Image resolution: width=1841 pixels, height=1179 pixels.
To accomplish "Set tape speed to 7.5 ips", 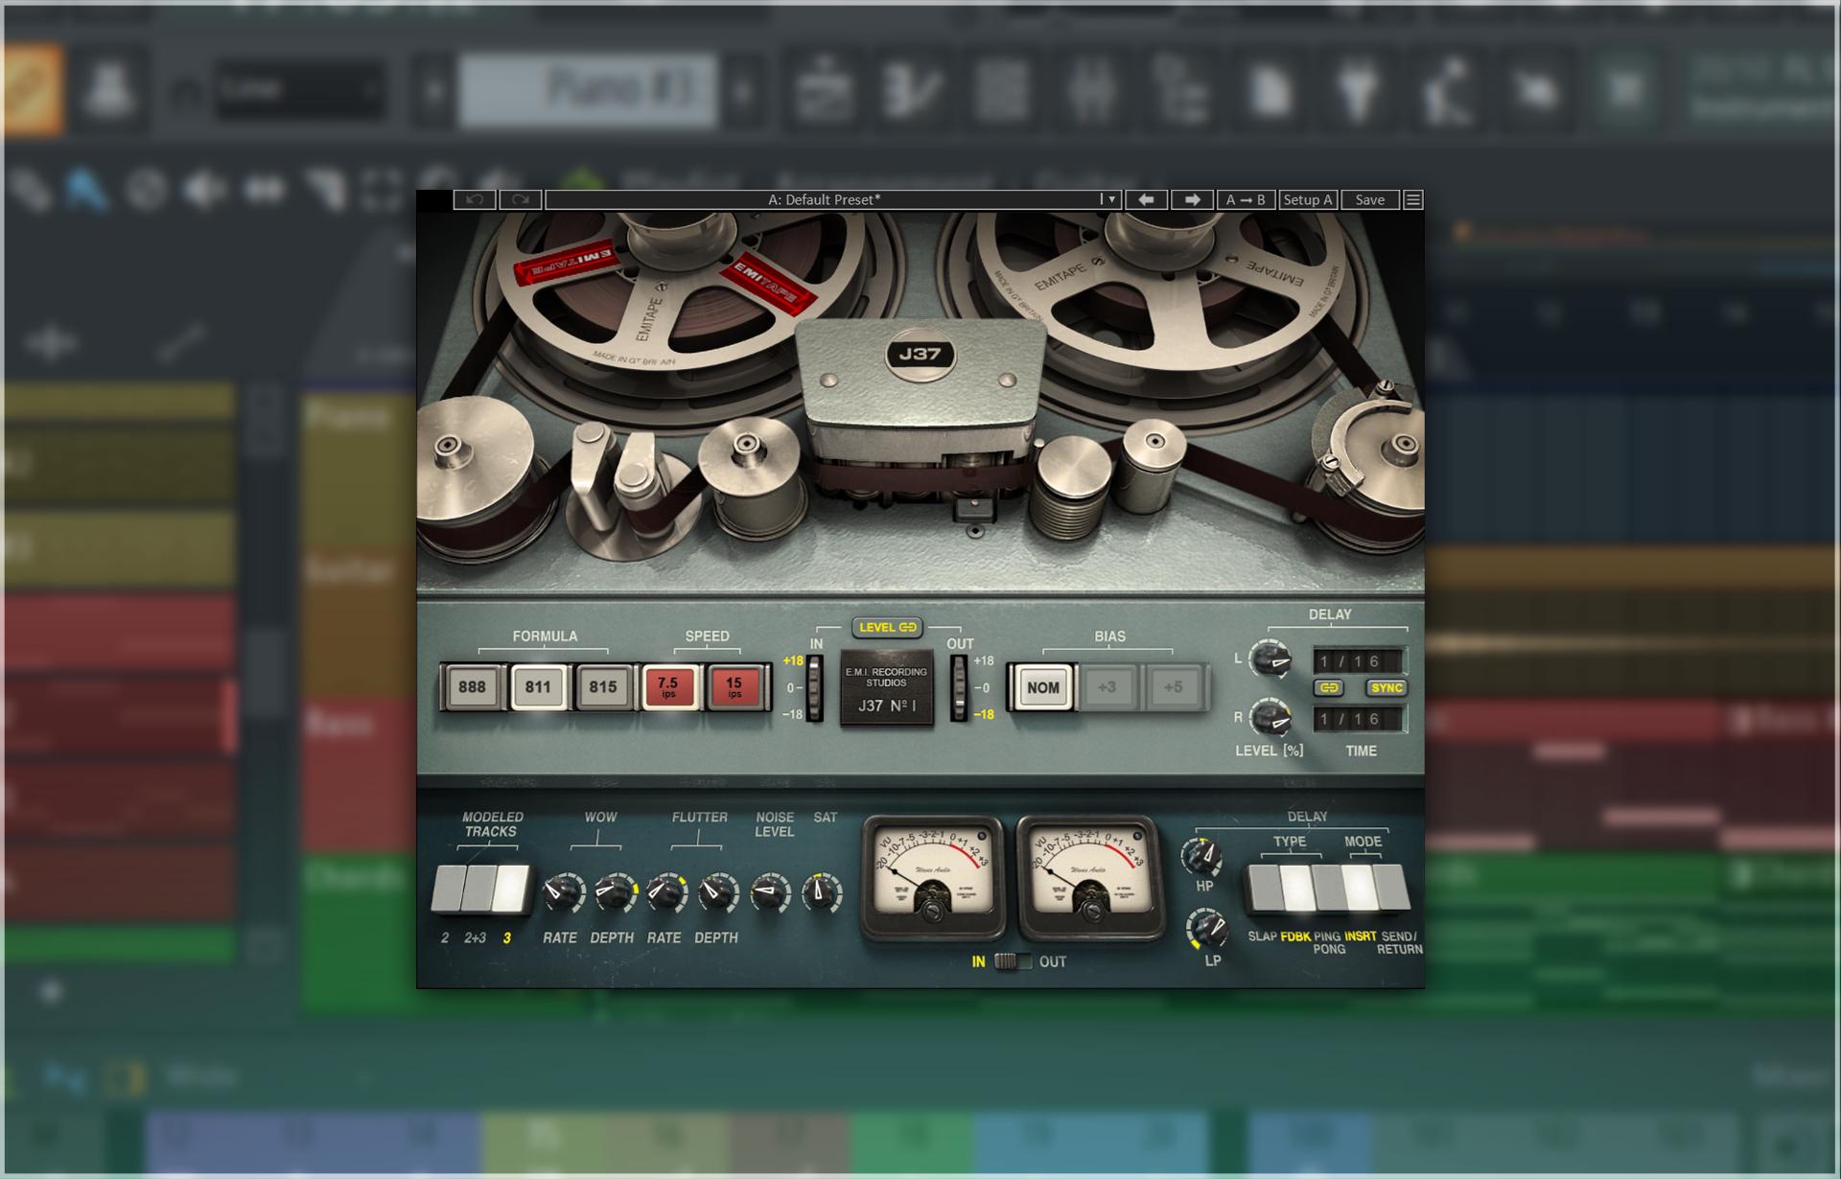I will coord(668,686).
